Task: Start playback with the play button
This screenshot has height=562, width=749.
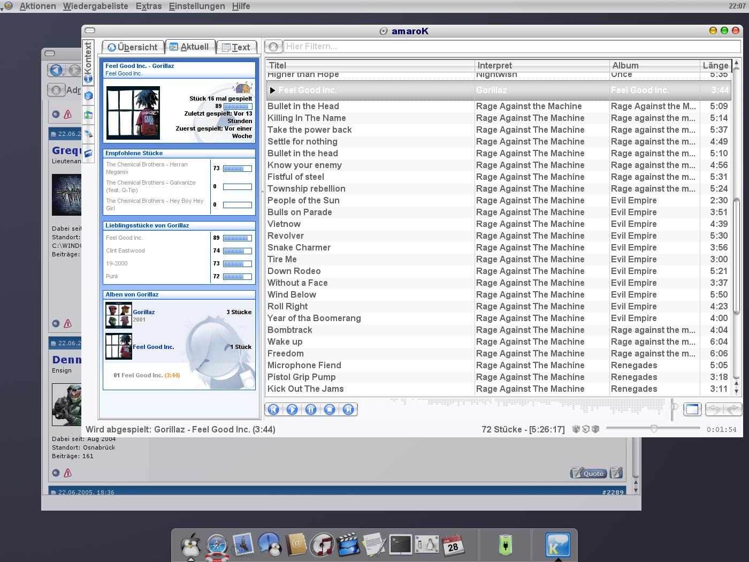Action: point(292,409)
